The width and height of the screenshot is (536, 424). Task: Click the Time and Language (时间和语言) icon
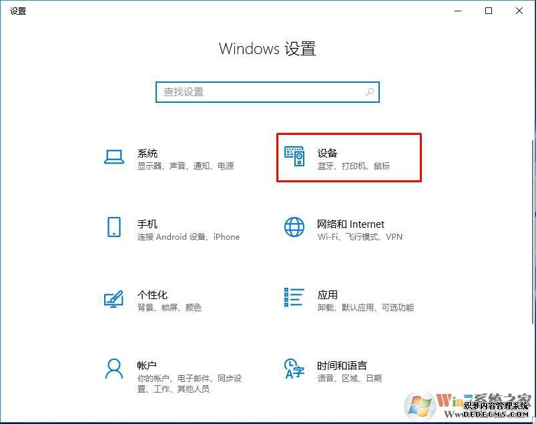[x=294, y=369]
